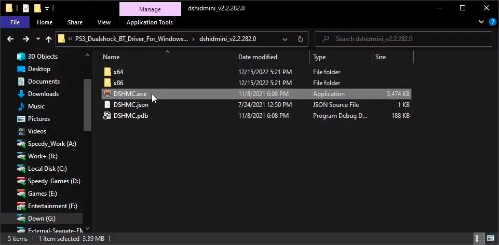Click the DSHMC.json file name
Image resolution: width=499 pixels, height=245 pixels.
pyautogui.click(x=131, y=105)
